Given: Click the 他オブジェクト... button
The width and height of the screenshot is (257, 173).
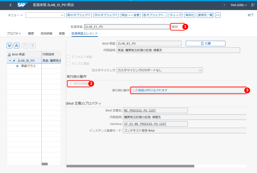Looking at the screenshot, I should click(x=155, y=15).
